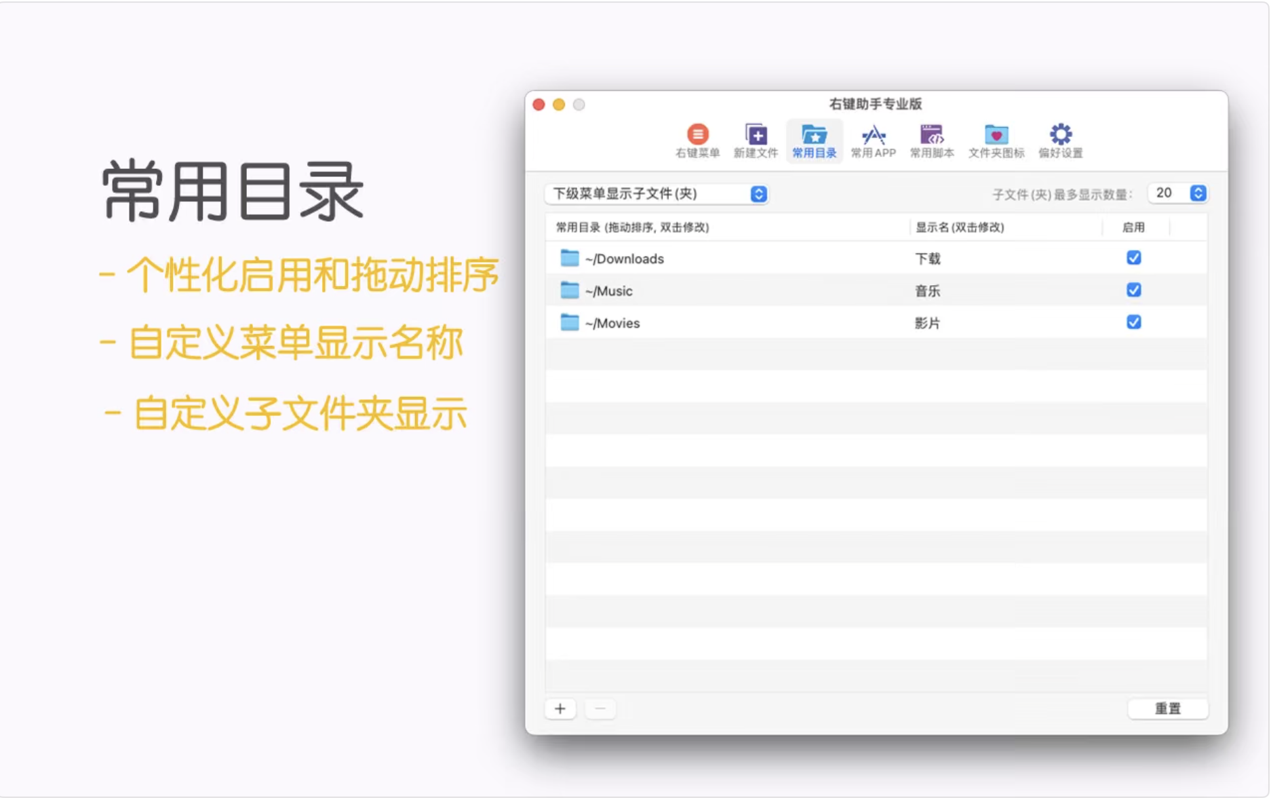This screenshot has height=798, width=1271.
Task: Click the dropdown chevron next to 20
Action: 1198,193
